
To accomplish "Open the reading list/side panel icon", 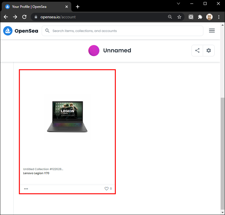I will click(191, 17).
